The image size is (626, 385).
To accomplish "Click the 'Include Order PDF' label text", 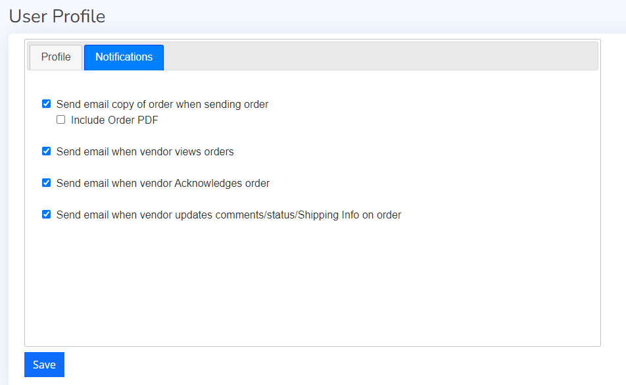I will point(114,120).
